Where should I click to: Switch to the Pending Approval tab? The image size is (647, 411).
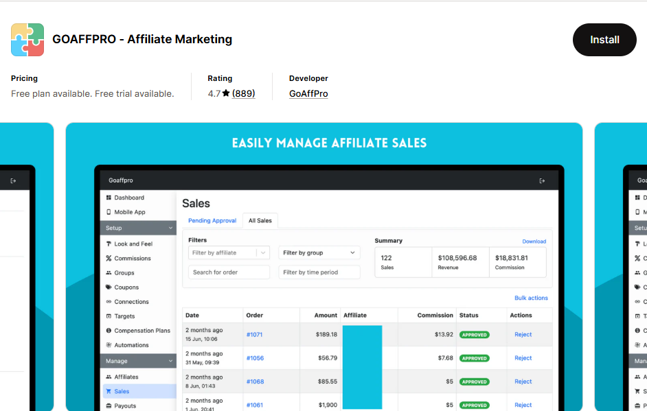coord(212,220)
